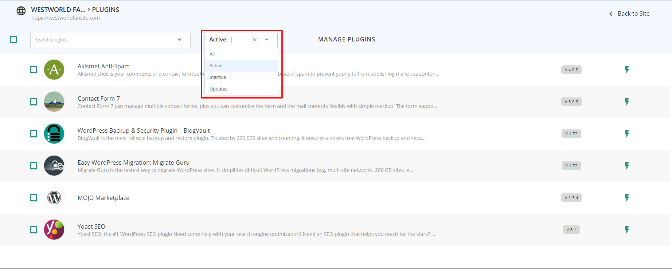Click the Easy WordPress Migration: Migrate Guru title
672x269 pixels.
pos(133,162)
